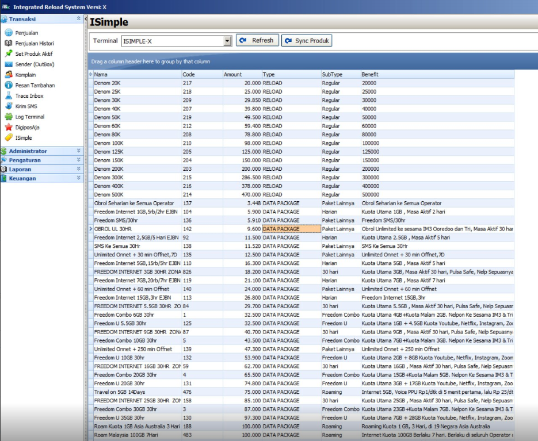Open Pesan Tambahan info icon
The image size is (538, 441).
pos(9,85)
